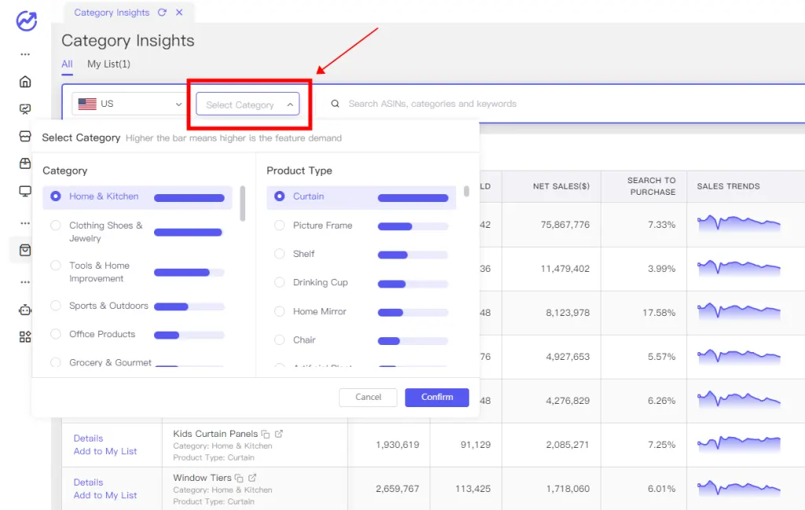Click the app logo icon

tap(26, 20)
